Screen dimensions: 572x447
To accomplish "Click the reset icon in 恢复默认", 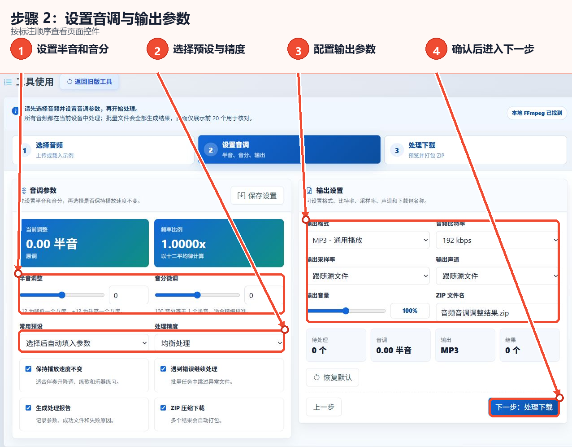I will click(316, 377).
